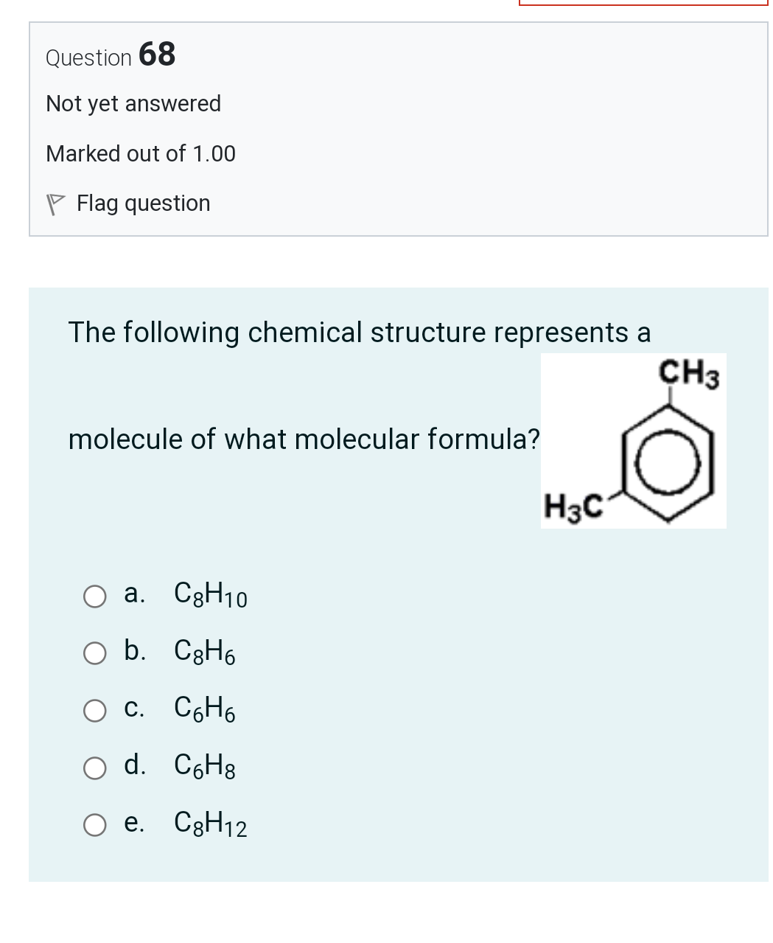
Task: Click the 'The following chemical structure' question text
Action: click(360, 332)
